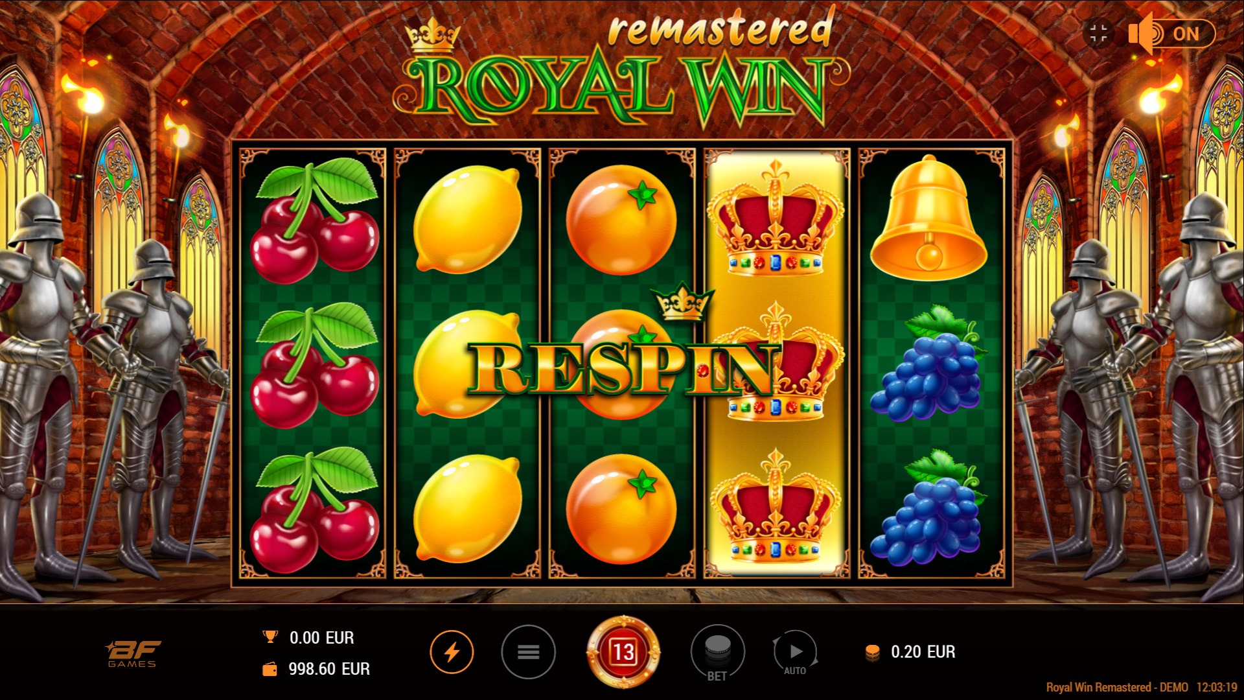This screenshot has height=700, width=1244.
Task: Start AUTO play
Action: (796, 653)
